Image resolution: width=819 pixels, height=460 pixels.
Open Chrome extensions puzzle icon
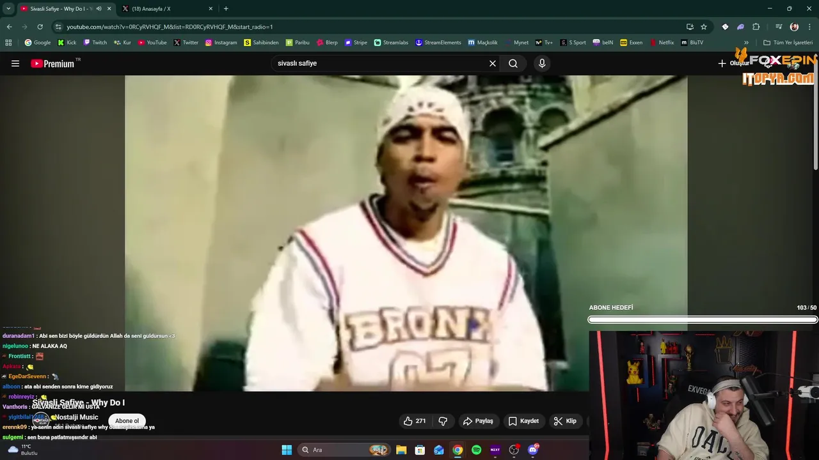(x=756, y=27)
